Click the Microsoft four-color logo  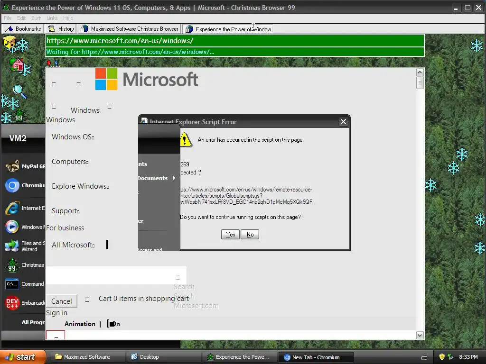coord(106,79)
